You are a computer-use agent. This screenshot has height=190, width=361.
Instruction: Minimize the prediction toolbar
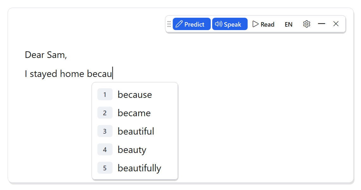point(321,24)
